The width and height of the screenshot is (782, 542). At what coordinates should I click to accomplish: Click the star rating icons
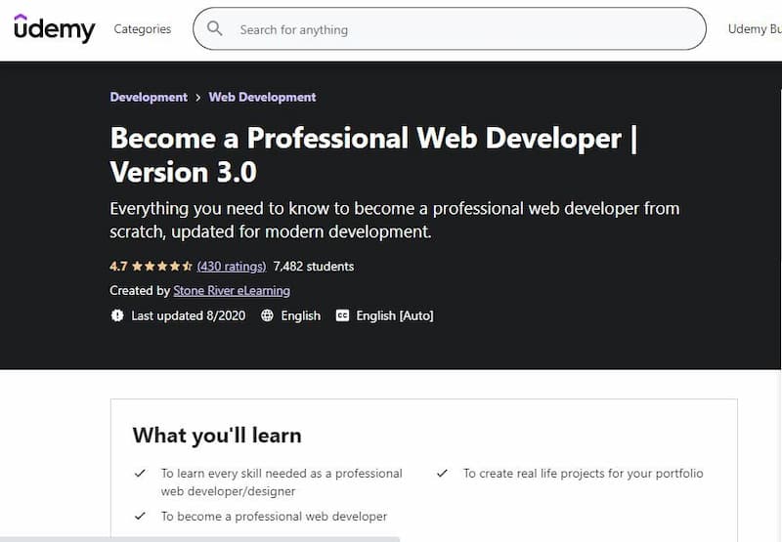[162, 267]
